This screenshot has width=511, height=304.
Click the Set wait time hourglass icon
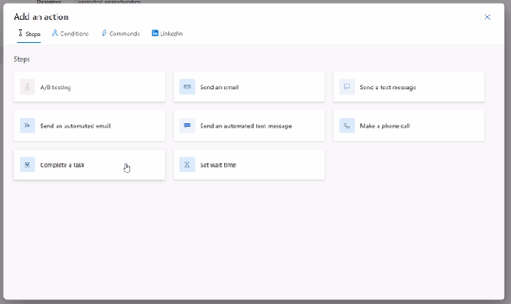click(187, 164)
